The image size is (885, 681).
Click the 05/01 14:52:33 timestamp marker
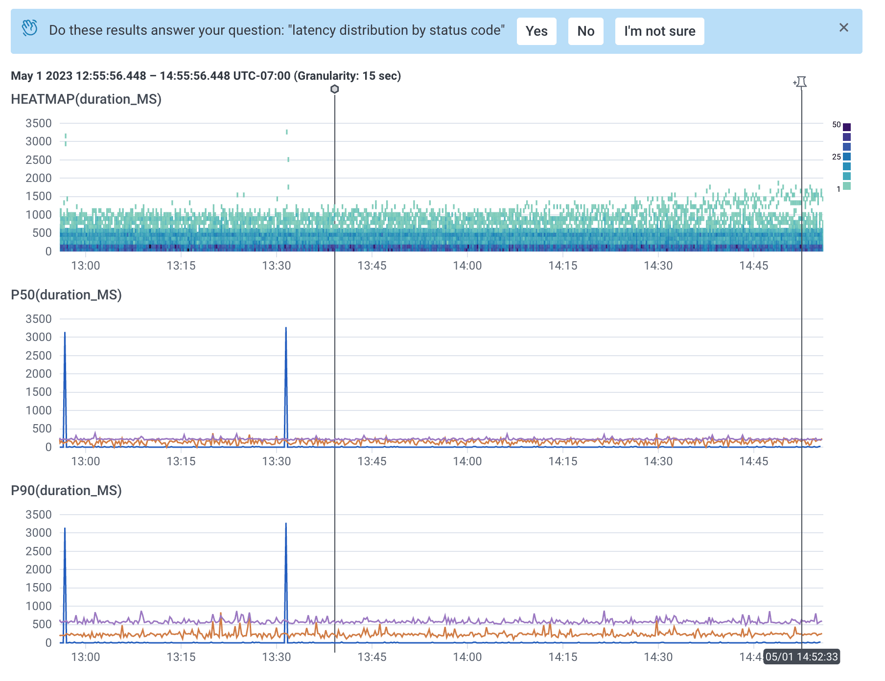coord(801,656)
